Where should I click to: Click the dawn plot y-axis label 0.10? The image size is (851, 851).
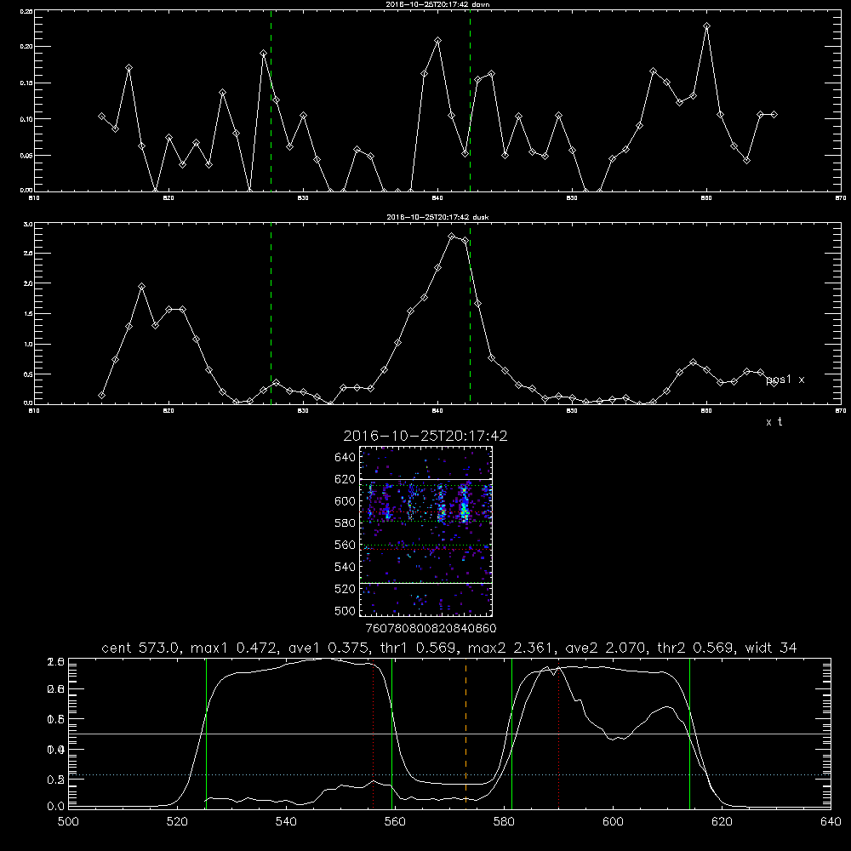[x=26, y=119]
